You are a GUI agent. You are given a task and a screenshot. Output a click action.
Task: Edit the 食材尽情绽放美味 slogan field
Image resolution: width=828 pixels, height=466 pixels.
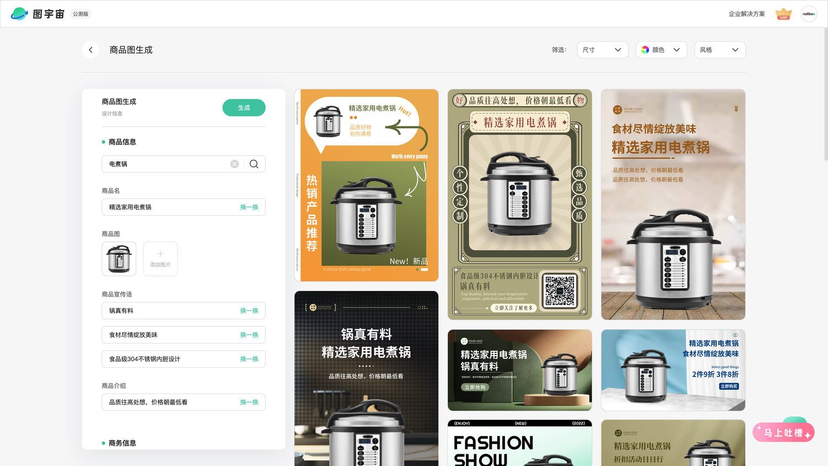[183, 335]
